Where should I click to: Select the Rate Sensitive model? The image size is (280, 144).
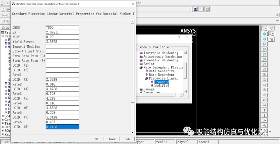coord(162,71)
